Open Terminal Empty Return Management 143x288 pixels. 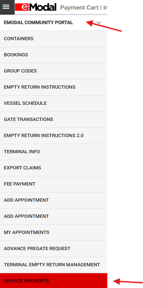click(x=54, y=265)
